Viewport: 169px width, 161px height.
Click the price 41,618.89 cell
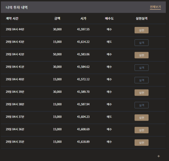pos(83,142)
